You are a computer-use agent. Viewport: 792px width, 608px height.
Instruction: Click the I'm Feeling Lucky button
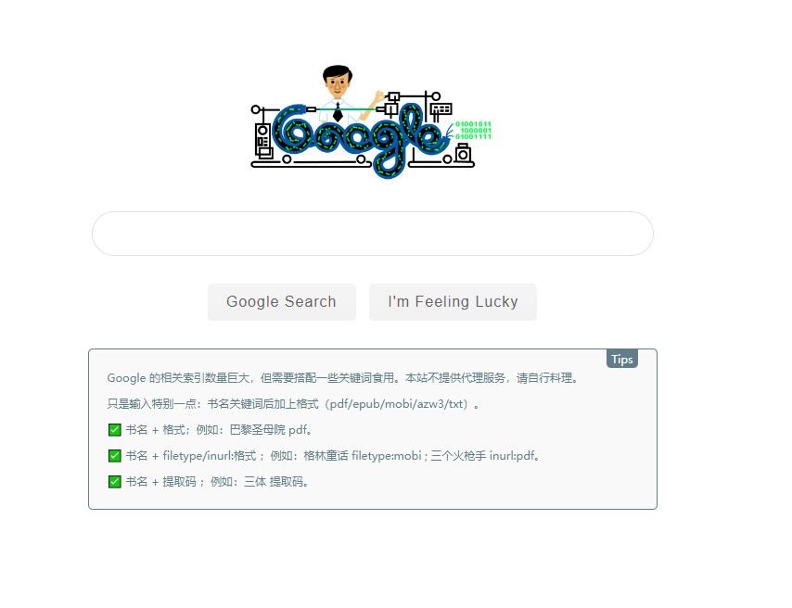tap(453, 302)
